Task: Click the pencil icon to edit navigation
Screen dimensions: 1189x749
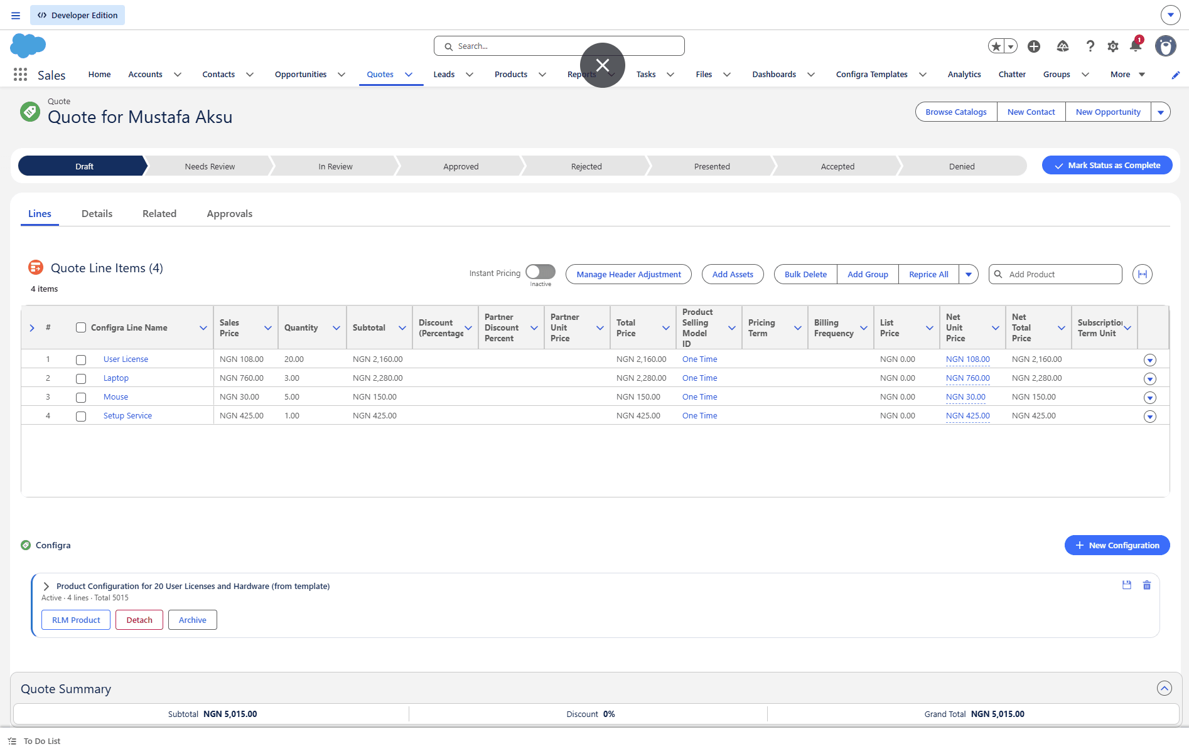Action: tap(1176, 75)
